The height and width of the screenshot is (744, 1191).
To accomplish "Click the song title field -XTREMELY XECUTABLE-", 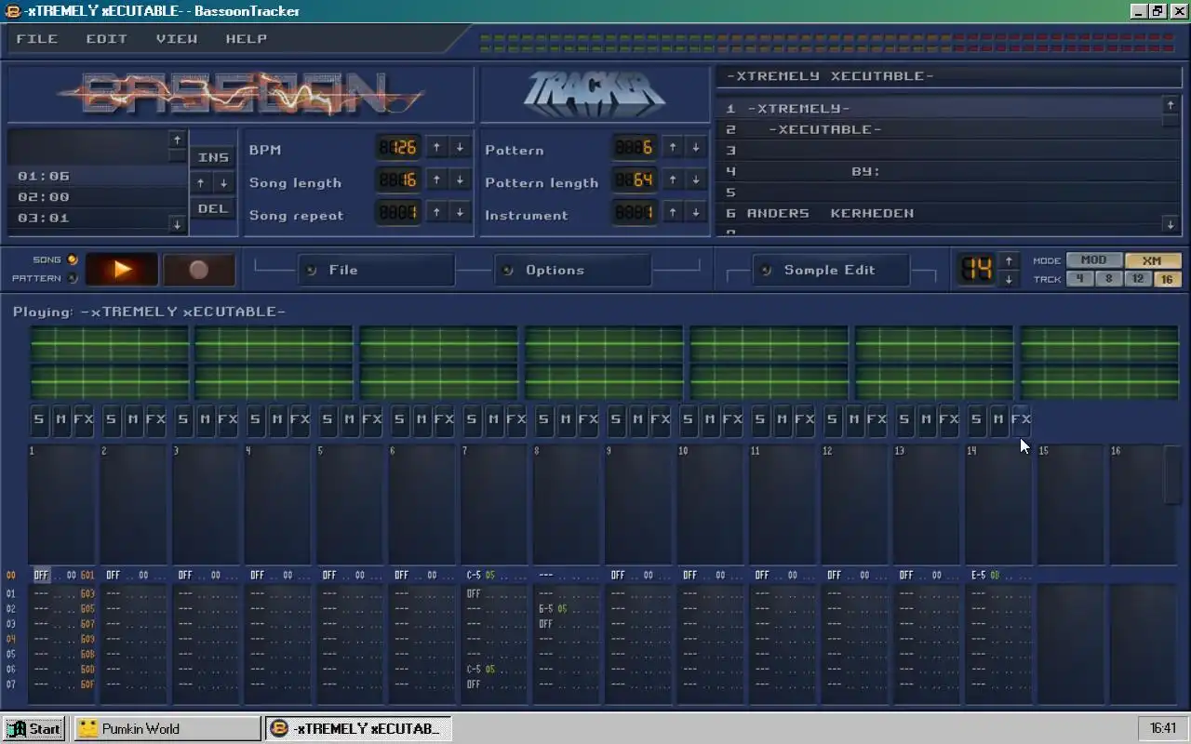I will [x=949, y=76].
